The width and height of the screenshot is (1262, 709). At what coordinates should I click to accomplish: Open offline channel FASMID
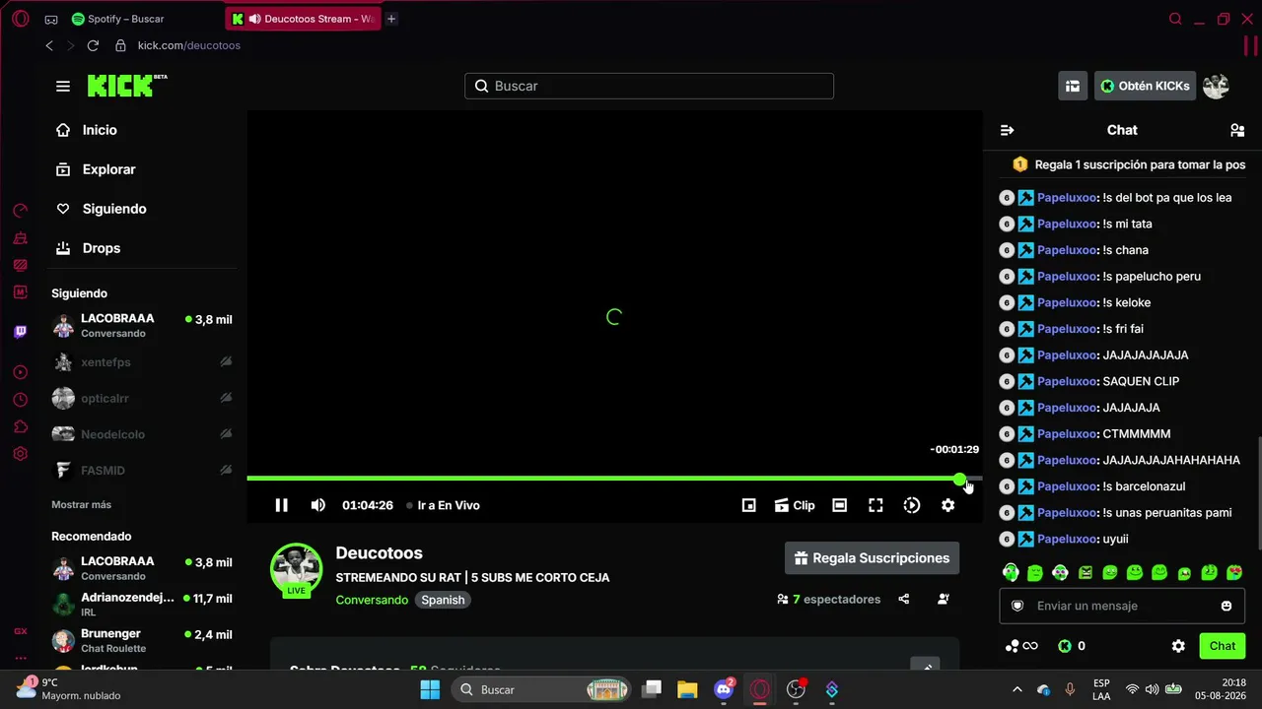[142, 470]
